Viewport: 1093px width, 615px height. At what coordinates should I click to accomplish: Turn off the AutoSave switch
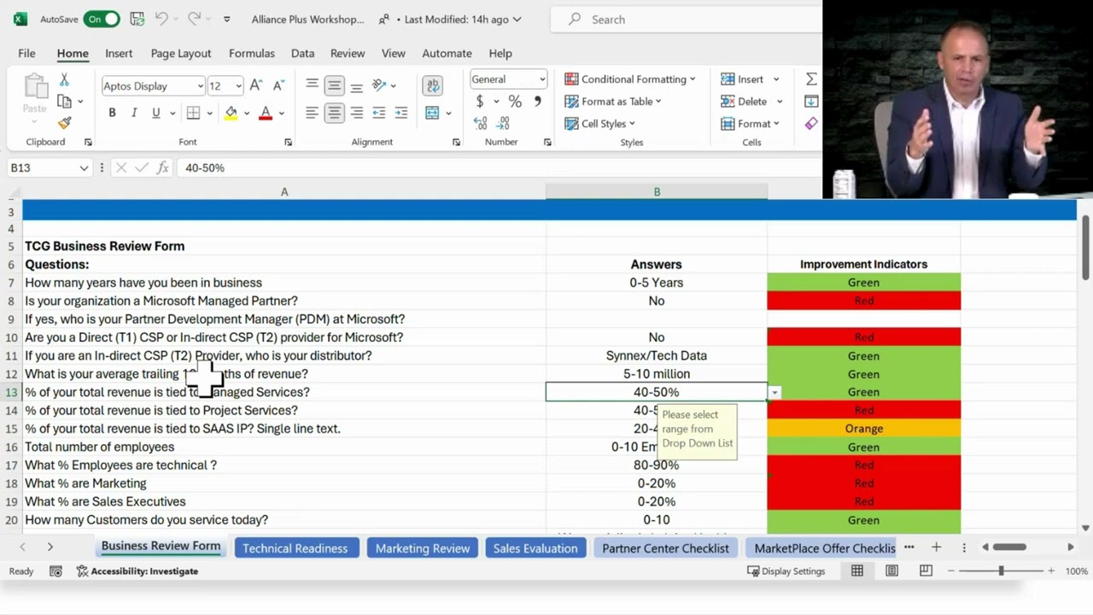(102, 19)
